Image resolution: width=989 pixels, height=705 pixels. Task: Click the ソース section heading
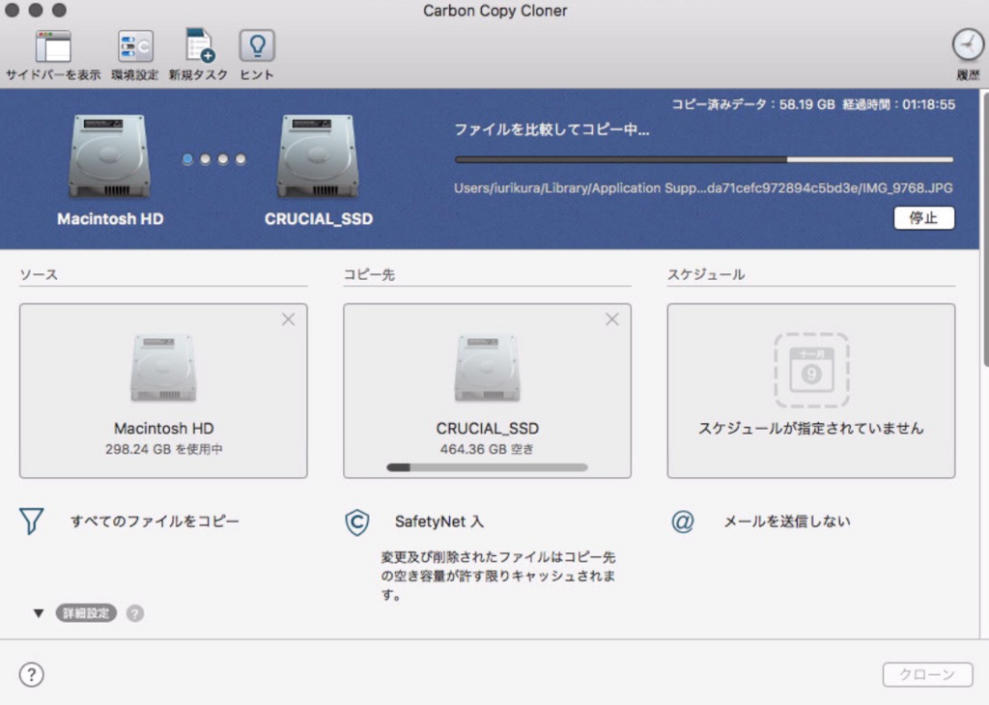pyautogui.click(x=39, y=274)
